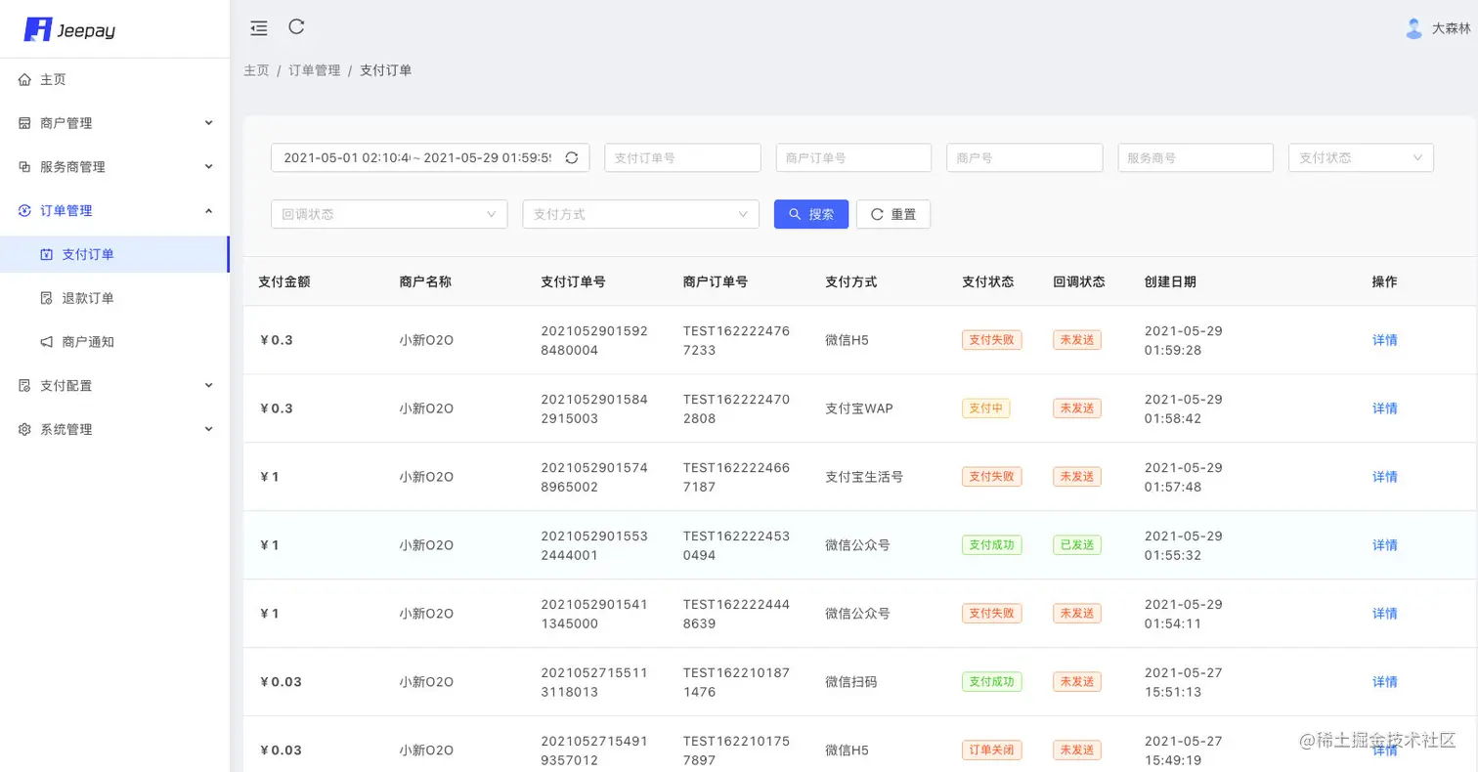1478x772 pixels.
Task: Expand the 商户管理 menu chevron
Action: [x=208, y=122]
